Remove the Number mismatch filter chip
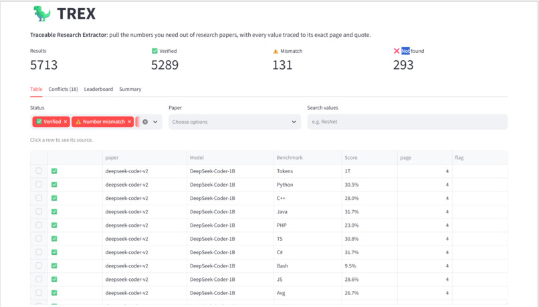Screen dimensions: 539x307 [129, 122]
